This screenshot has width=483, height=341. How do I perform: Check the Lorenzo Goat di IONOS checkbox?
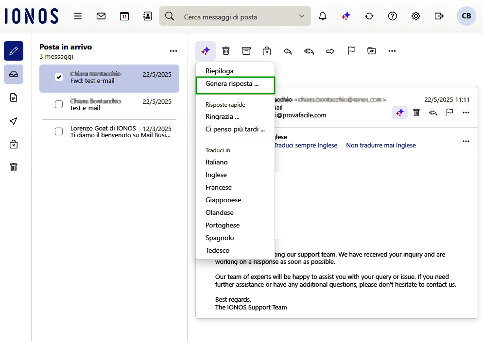[x=59, y=131]
